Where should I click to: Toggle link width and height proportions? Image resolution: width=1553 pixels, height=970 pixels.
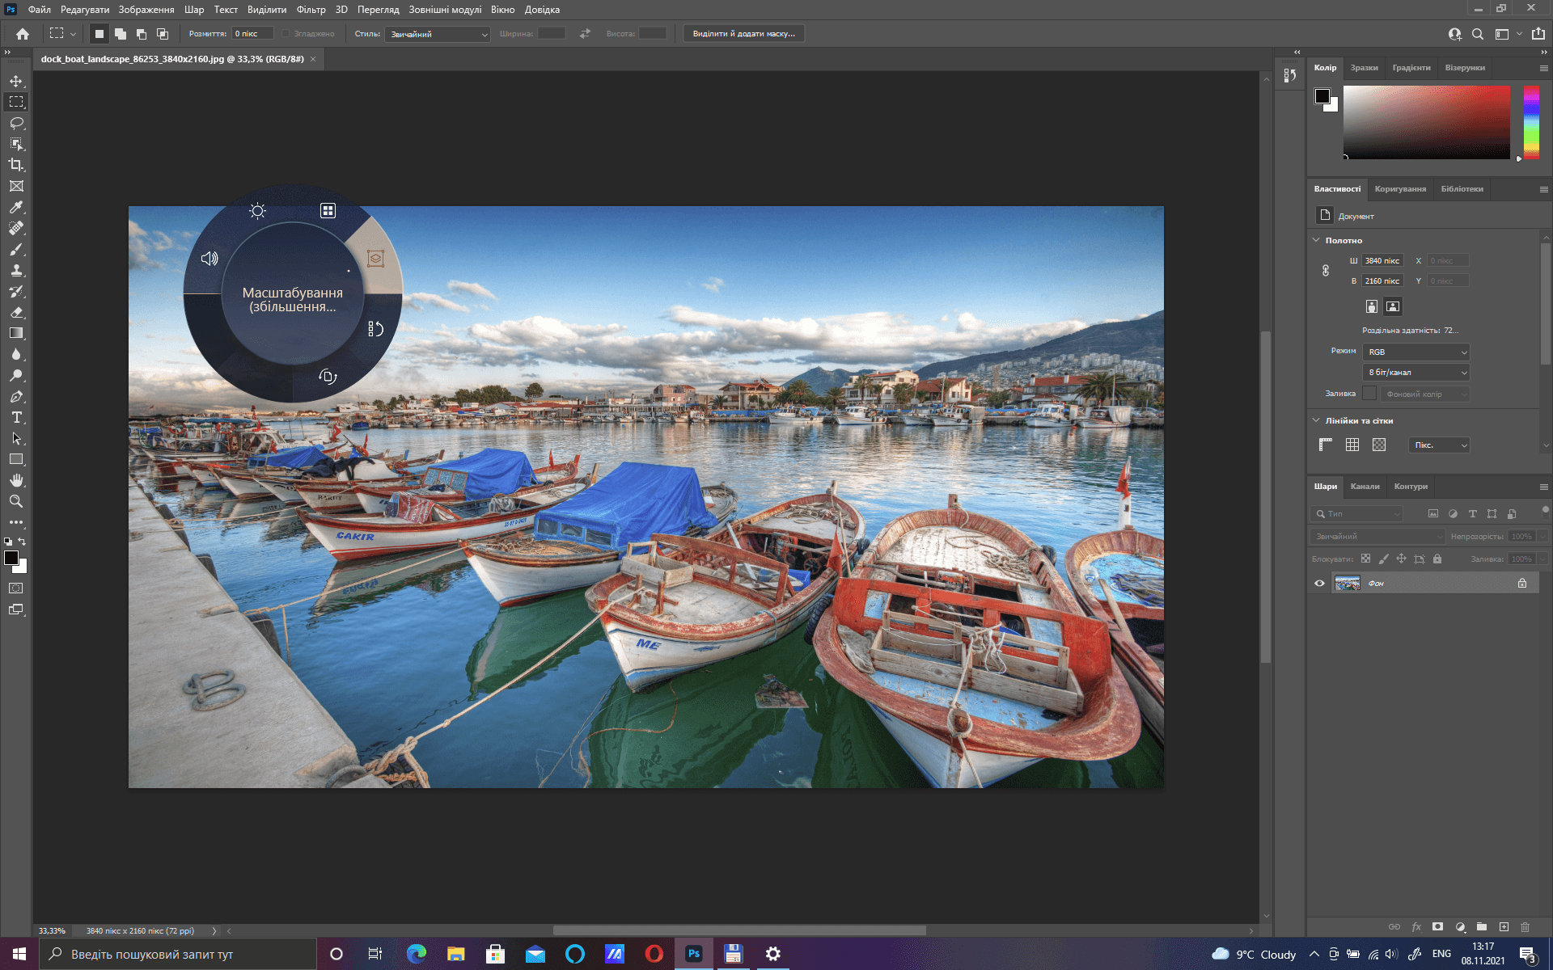click(1326, 271)
